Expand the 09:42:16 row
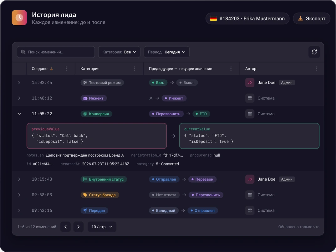The height and width of the screenshot is (252, 336). [x=19, y=210]
